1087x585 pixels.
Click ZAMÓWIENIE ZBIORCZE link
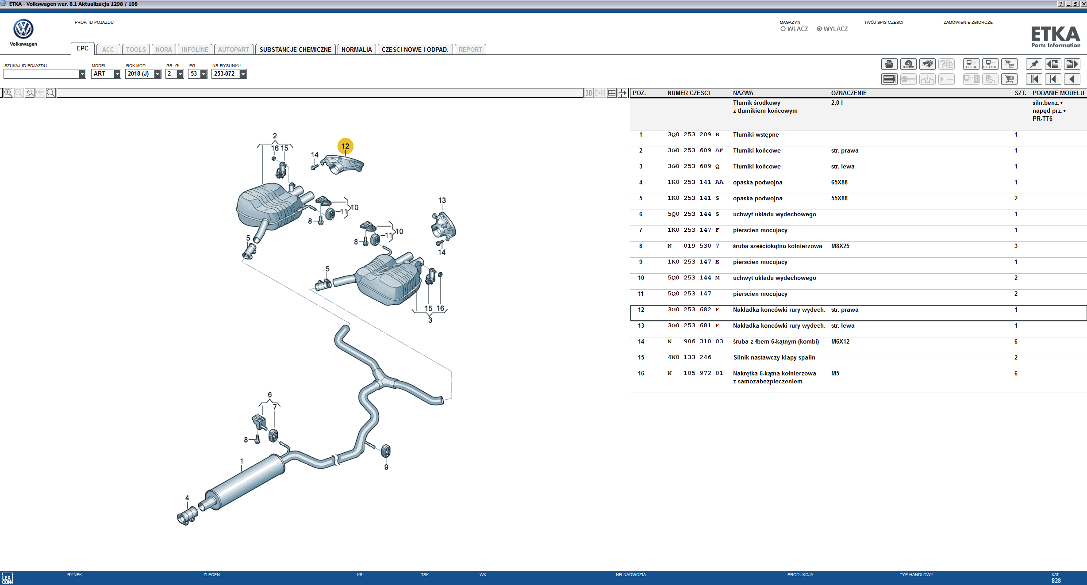(x=968, y=22)
